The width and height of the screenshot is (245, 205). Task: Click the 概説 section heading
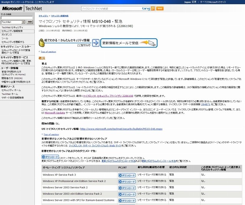coord(42,58)
